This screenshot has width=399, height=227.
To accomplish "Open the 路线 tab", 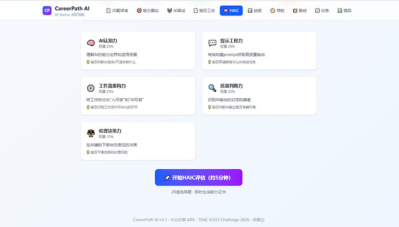I will coord(300,10).
